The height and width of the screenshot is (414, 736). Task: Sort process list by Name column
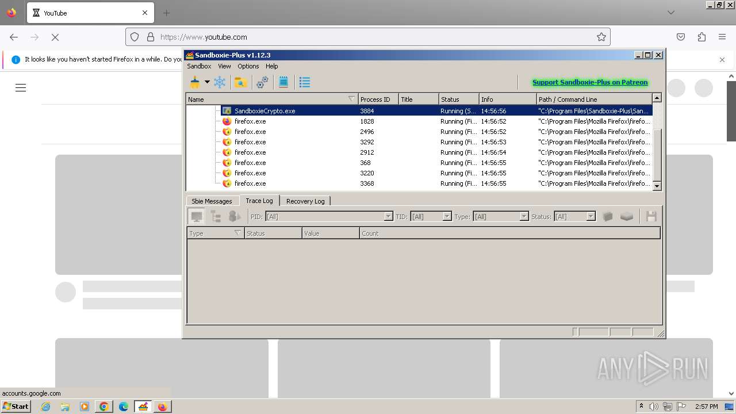point(272,99)
